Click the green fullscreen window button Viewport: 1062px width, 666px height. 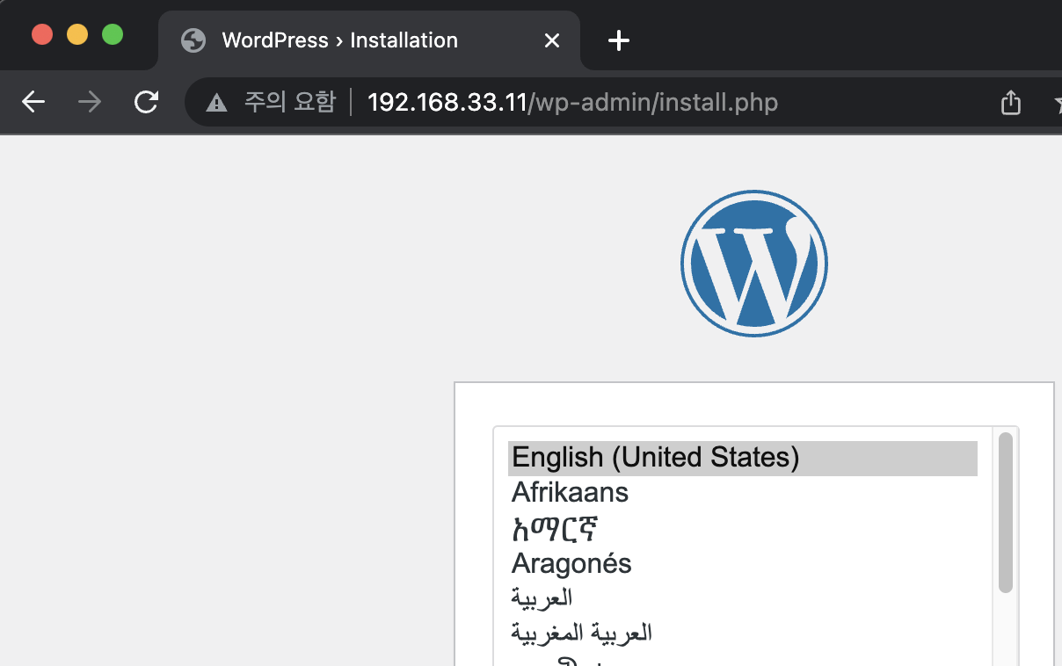[x=113, y=34]
